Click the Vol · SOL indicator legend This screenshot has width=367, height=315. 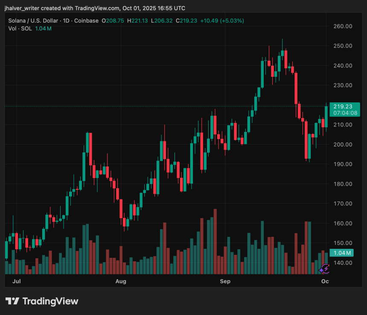coord(19,28)
